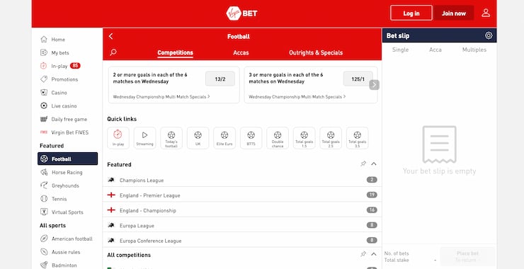Expand England - Premier League row
The height and width of the screenshot is (269, 524).
click(x=242, y=195)
